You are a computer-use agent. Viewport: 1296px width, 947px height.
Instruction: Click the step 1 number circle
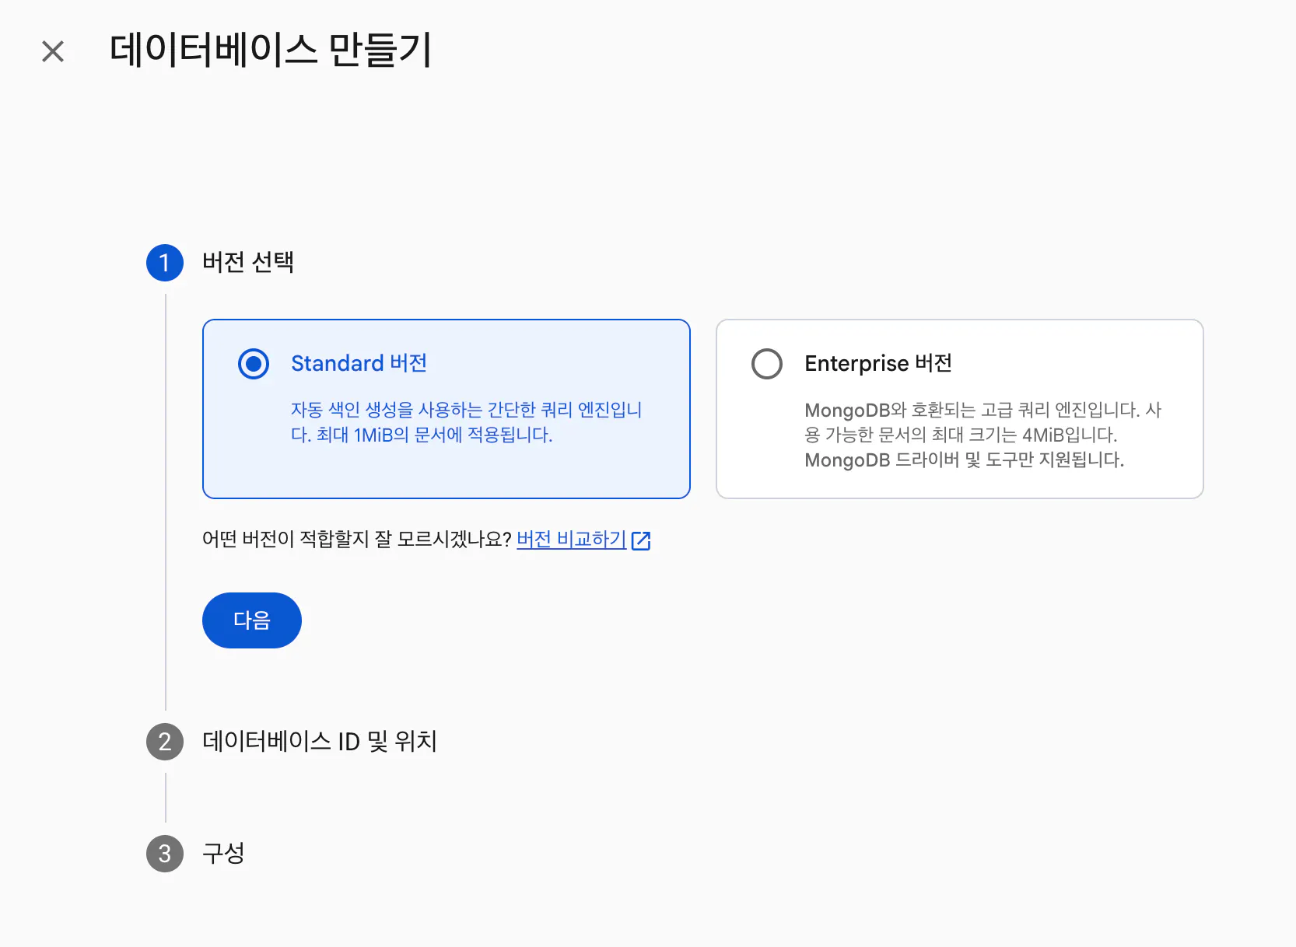coord(165,263)
